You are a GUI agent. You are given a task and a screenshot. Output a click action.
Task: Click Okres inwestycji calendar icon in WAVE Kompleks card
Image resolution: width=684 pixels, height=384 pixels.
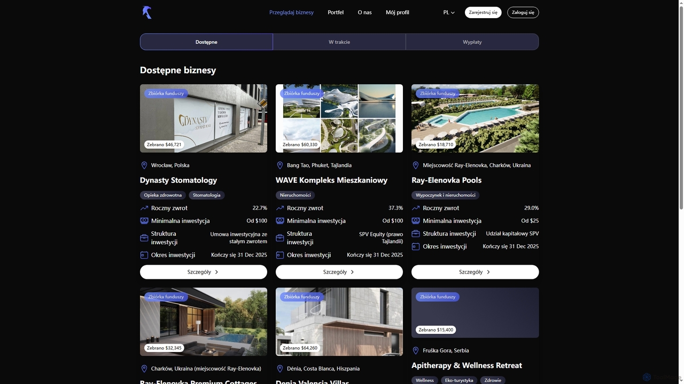click(279, 255)
